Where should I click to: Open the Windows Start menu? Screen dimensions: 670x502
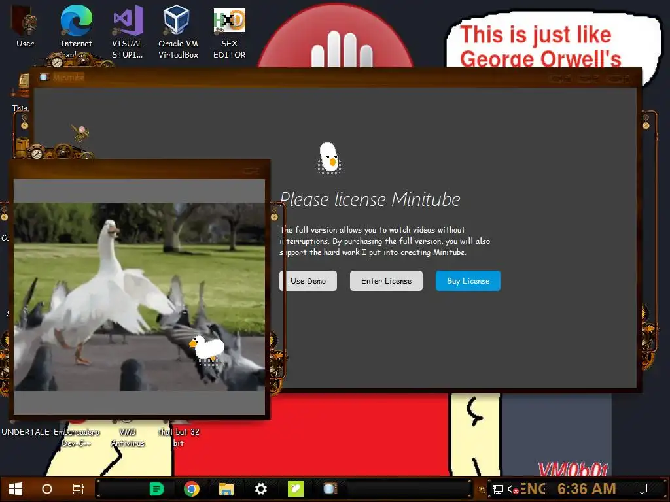click(x=16, y=489)
